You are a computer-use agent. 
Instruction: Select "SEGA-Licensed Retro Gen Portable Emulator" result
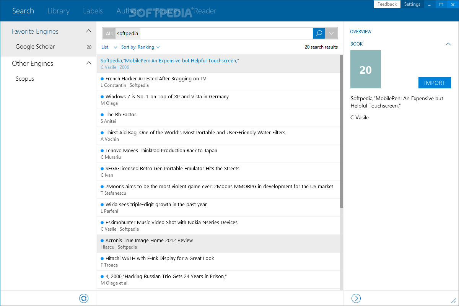[218, 172]
